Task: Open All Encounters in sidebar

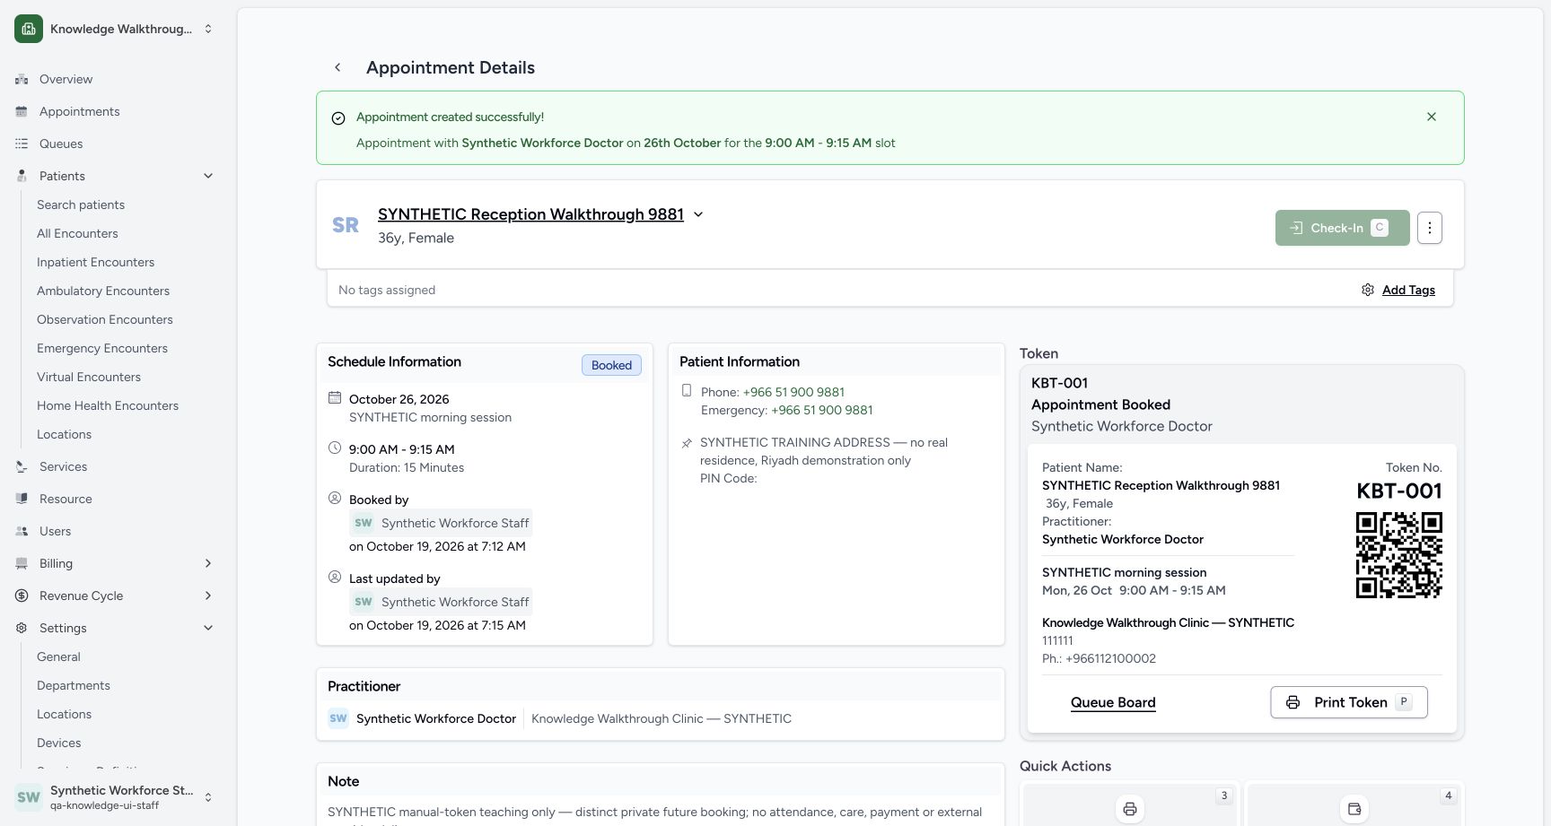Action: click(77, 233)
